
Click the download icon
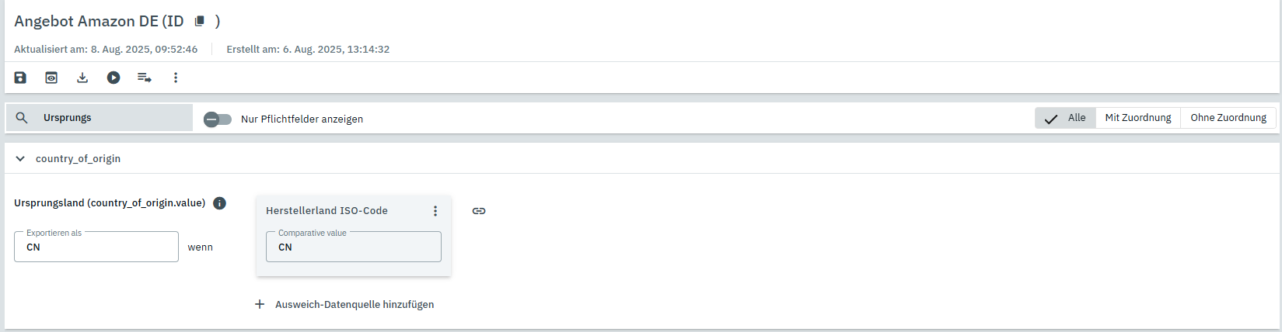(82, 78)
